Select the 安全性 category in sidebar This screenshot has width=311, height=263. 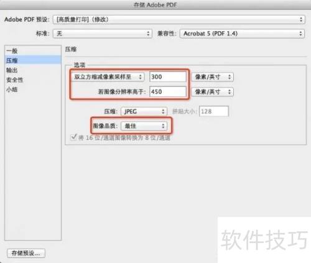[33, 80]
